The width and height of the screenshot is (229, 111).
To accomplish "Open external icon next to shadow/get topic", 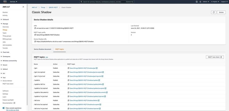I will [97, 68].
